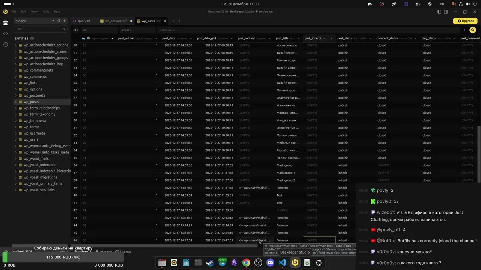Open the Tools menu
Image resolution: width=481 pixels, height=270 pixels.
coord(46,12)
